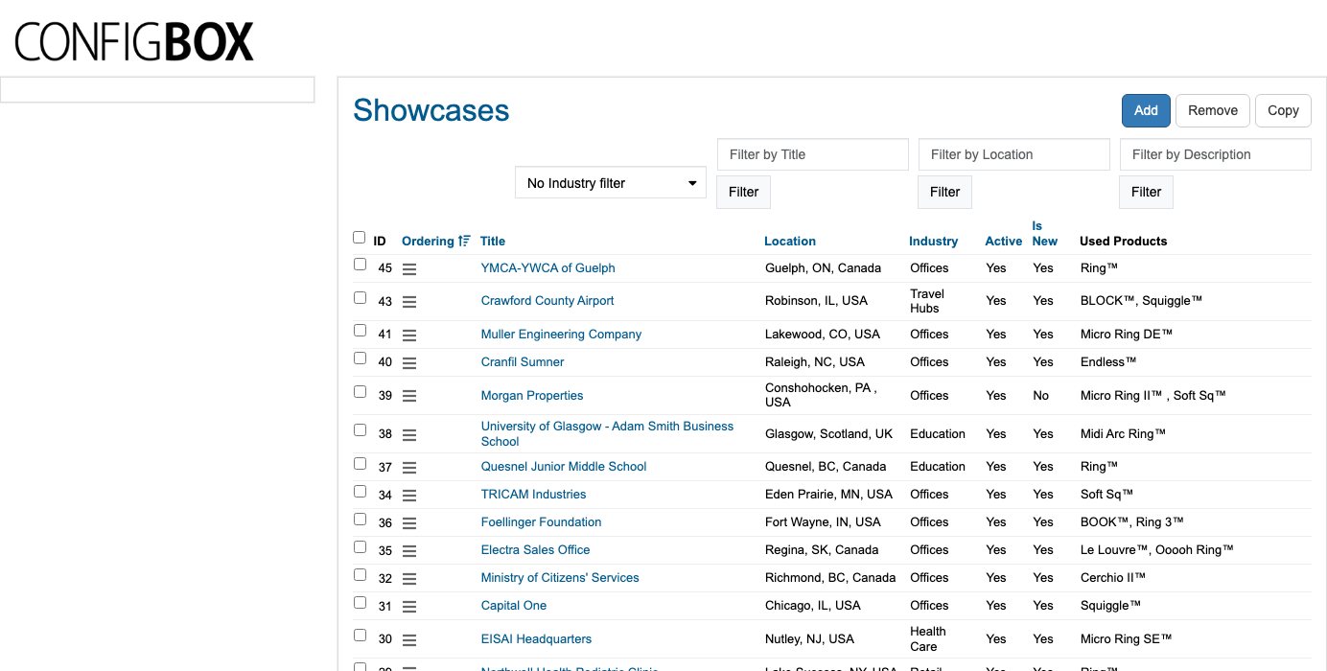This screenshot has height=671, width=1327.
Task: Click the drag handle for Foellinger Foundation
Action: (409, 523)
